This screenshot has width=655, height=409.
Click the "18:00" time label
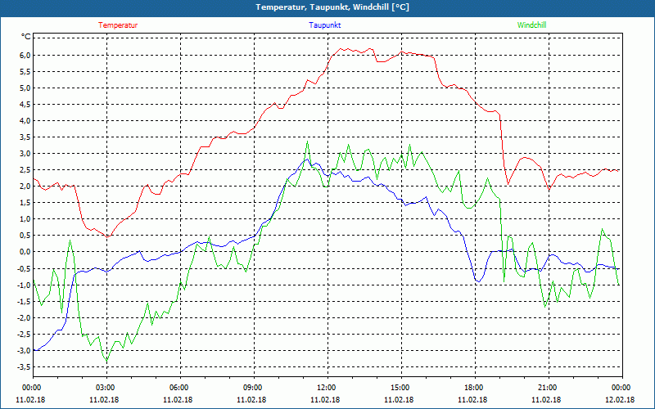pyautogui.click(x=473, y=388)
